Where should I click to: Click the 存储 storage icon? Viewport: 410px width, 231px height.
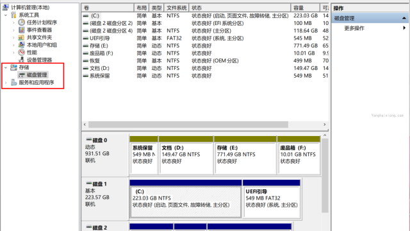click(13, 67)
